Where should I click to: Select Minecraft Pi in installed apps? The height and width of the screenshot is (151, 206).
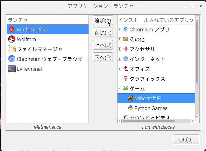tap(156, 98)
